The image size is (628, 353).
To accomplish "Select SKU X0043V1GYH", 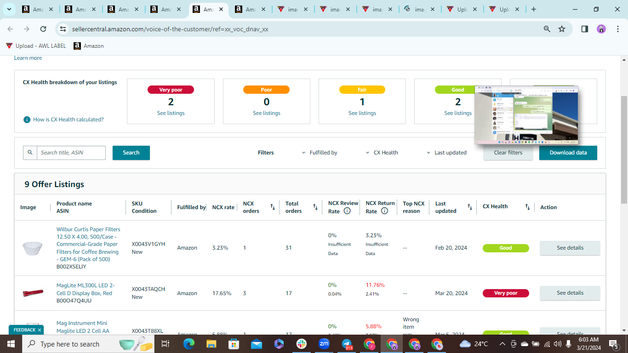I will (148, 244).
